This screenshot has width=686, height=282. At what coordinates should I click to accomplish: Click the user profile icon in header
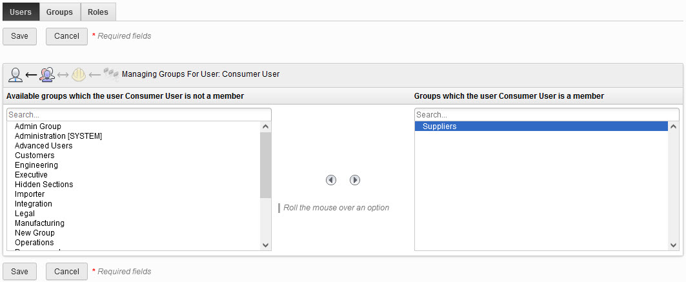[15, 74]
